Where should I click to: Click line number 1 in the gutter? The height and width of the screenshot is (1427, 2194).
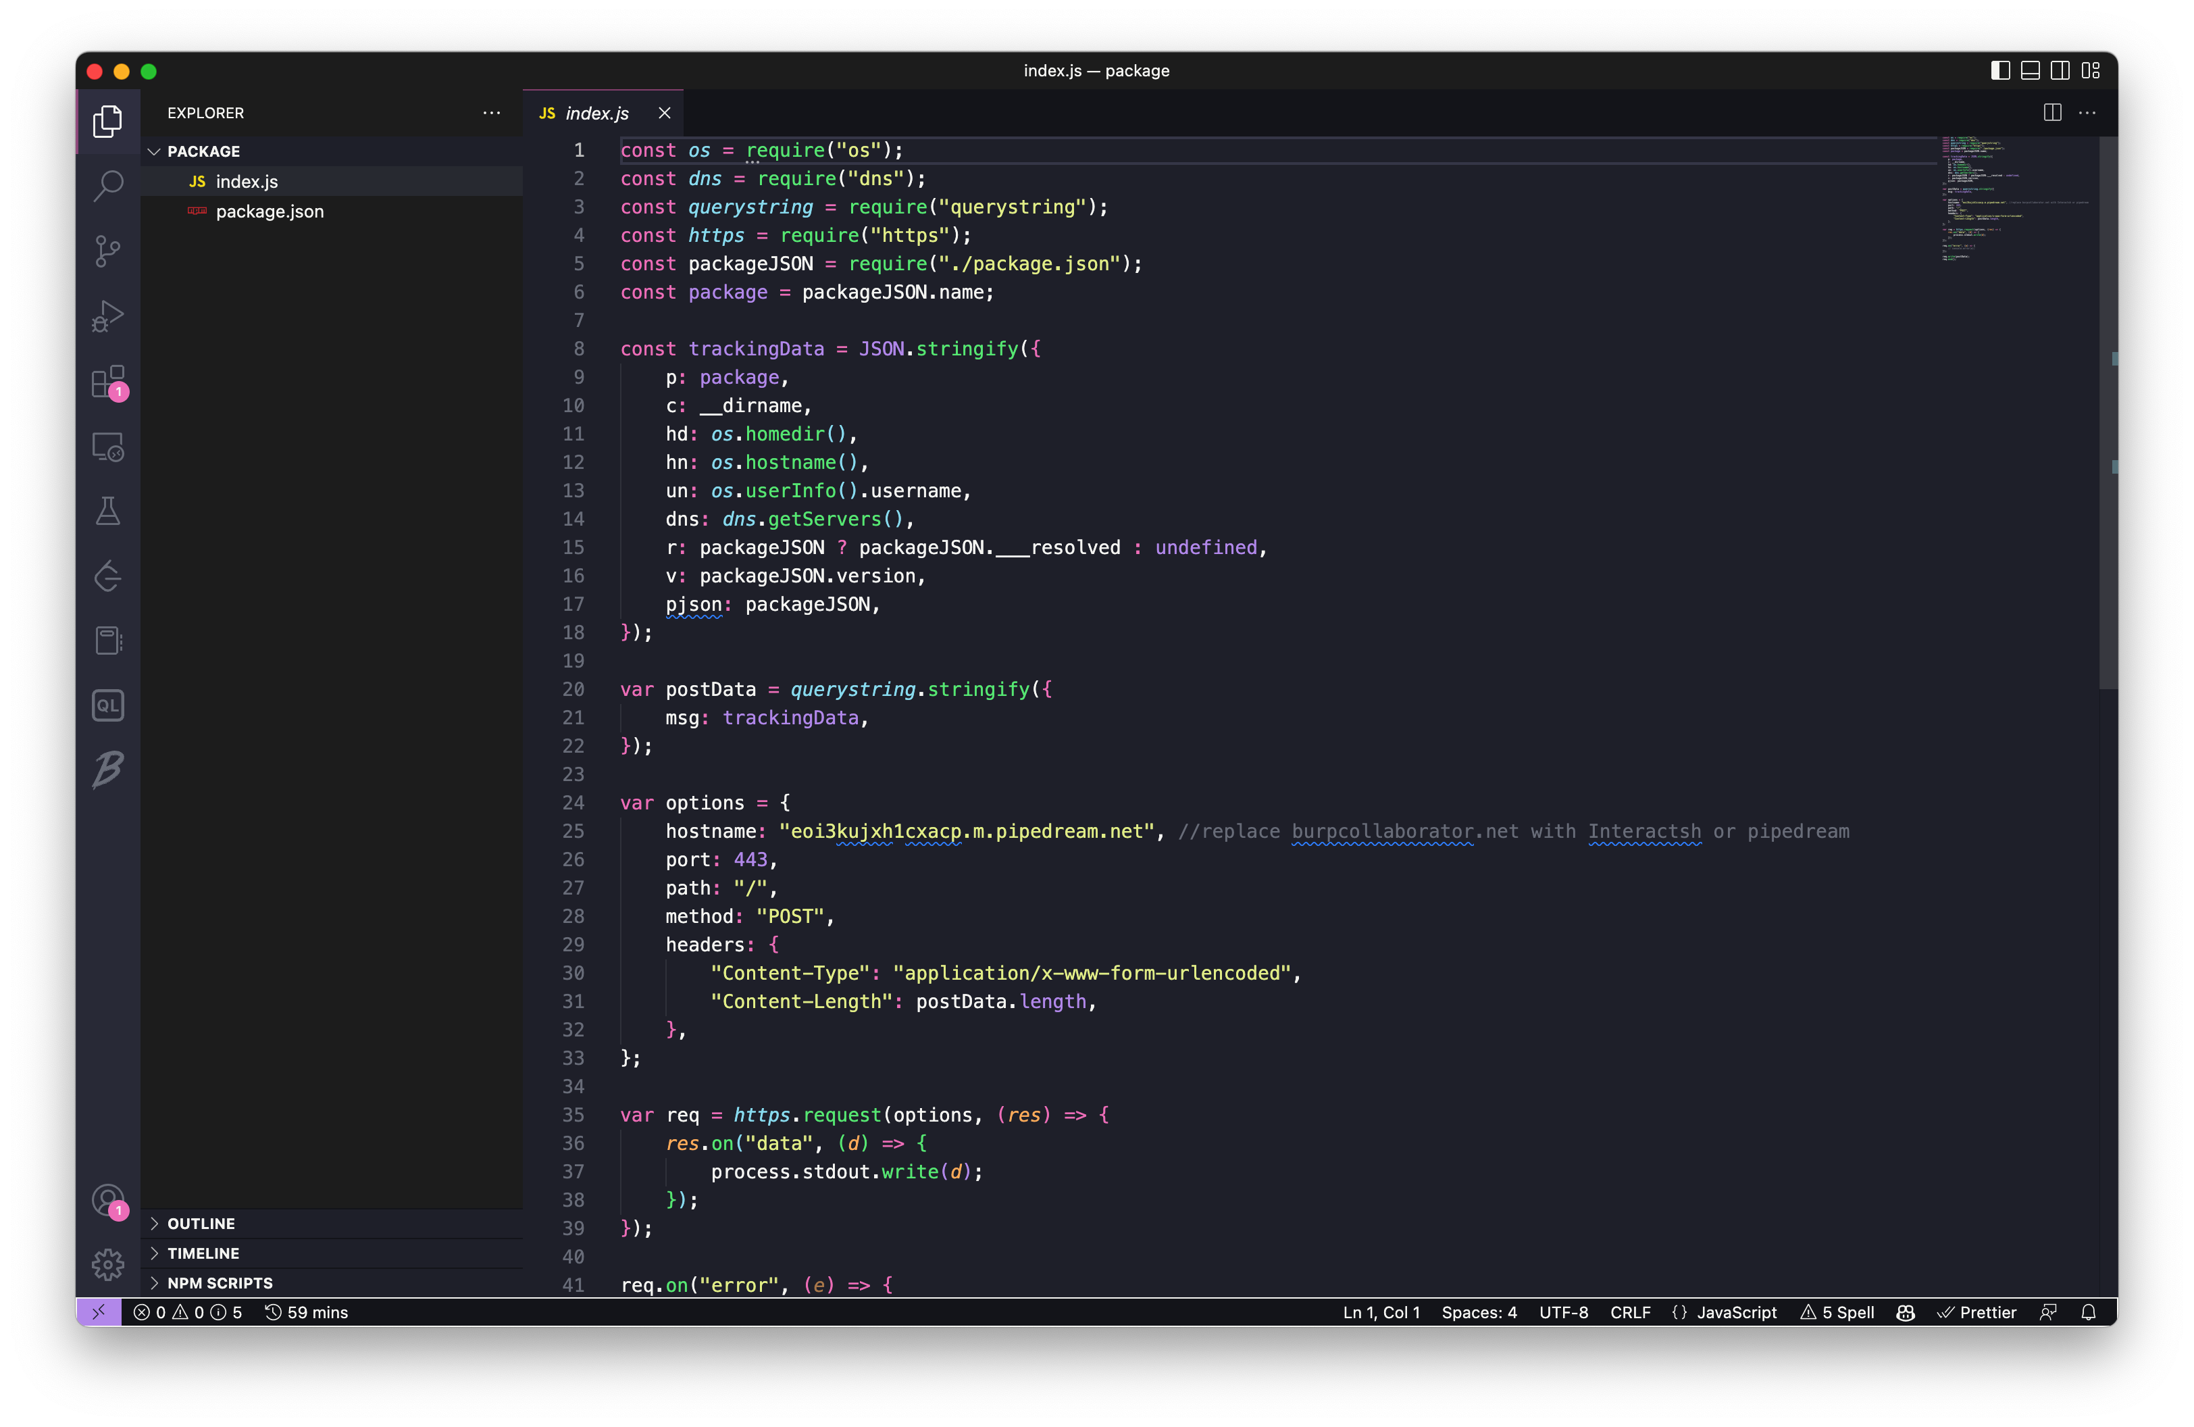(x=579, y=150)
